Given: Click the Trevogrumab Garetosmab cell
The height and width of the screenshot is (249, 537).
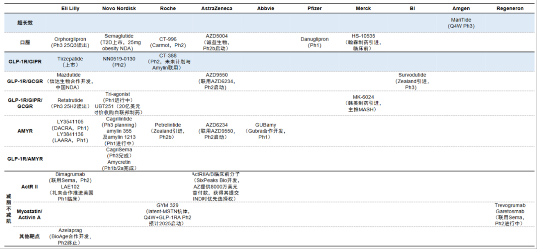Looking at the screenshot, I should tap(510, 214).
